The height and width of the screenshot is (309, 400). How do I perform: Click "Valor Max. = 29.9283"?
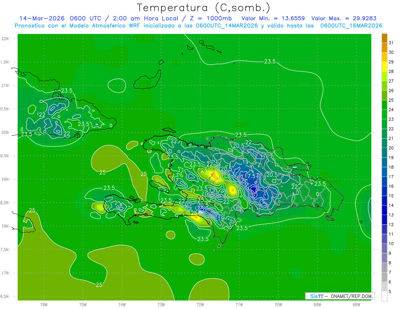point(344,18)
